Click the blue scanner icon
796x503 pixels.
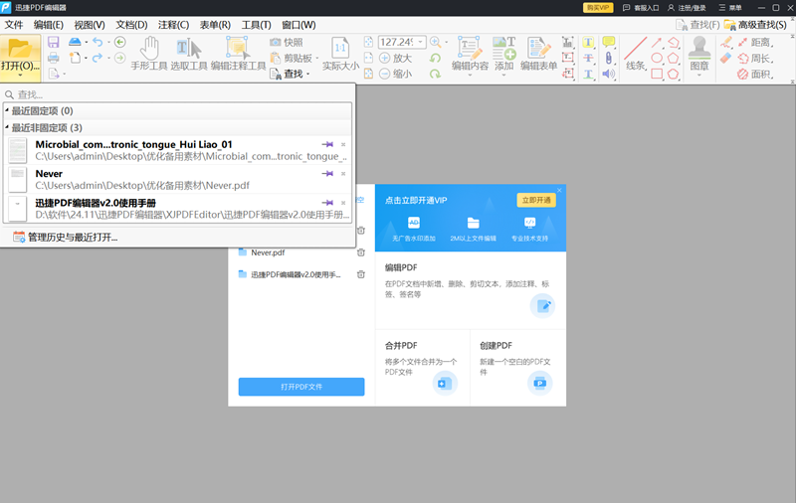(x=75, y=42)
